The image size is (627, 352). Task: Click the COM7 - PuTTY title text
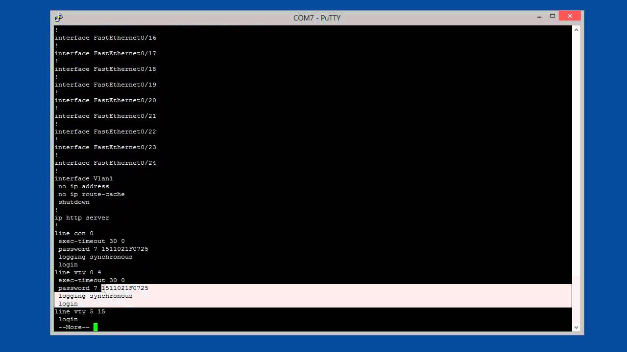tap(317, 18)
